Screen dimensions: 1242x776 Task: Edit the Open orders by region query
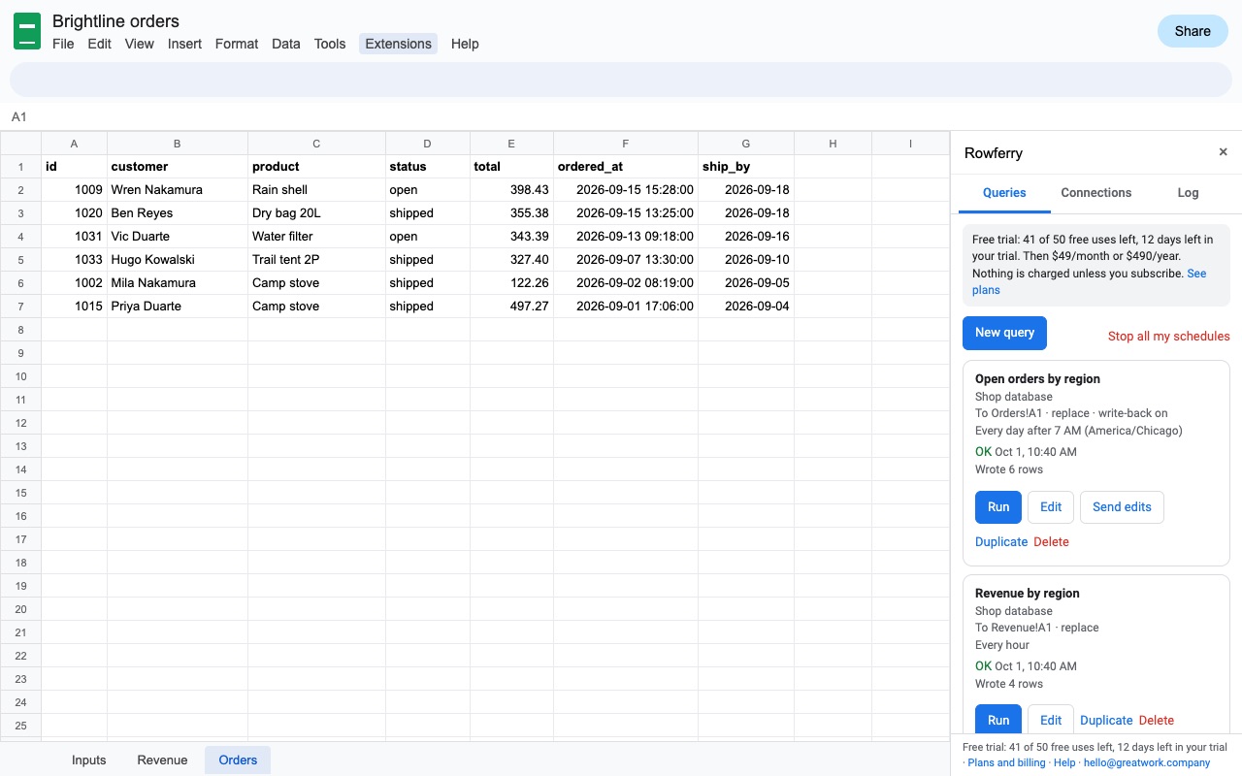tap(1051, 507)
